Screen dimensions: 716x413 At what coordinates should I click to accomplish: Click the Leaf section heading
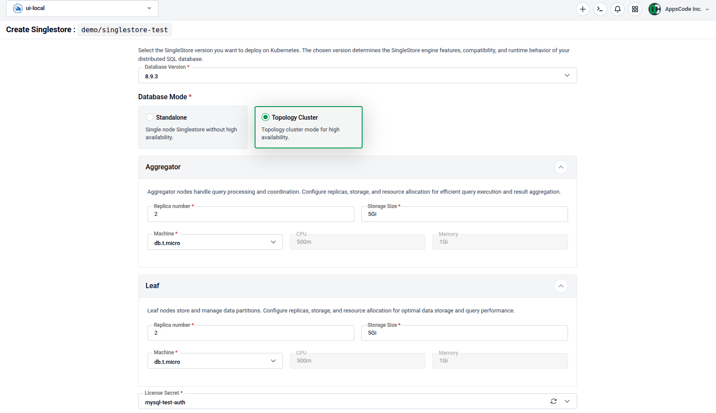(152, 286)
